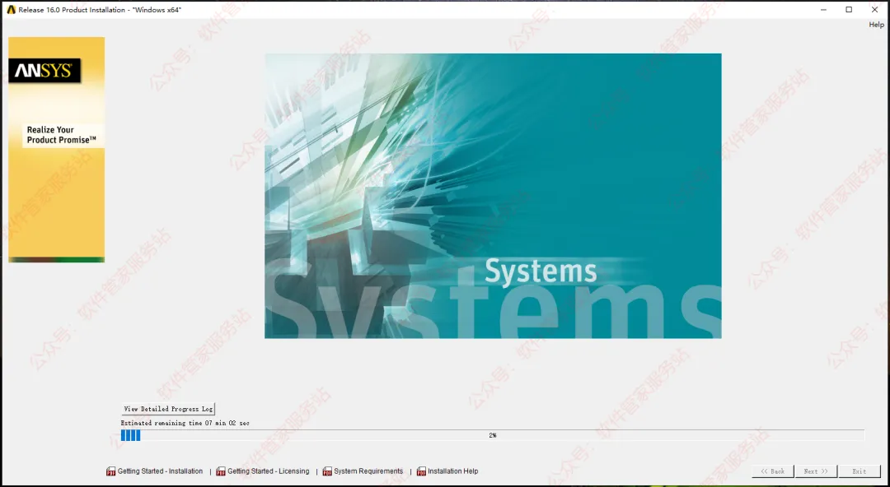The height and width of the screenshot is (487, 890).
Task: Click the Installation Help PDF icon
Action: click(421, 471)
